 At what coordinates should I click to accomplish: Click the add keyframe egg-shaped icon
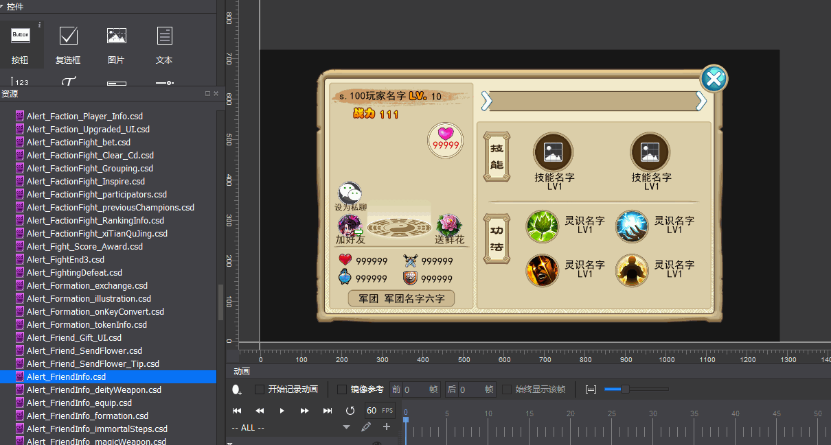pos(237,389)
